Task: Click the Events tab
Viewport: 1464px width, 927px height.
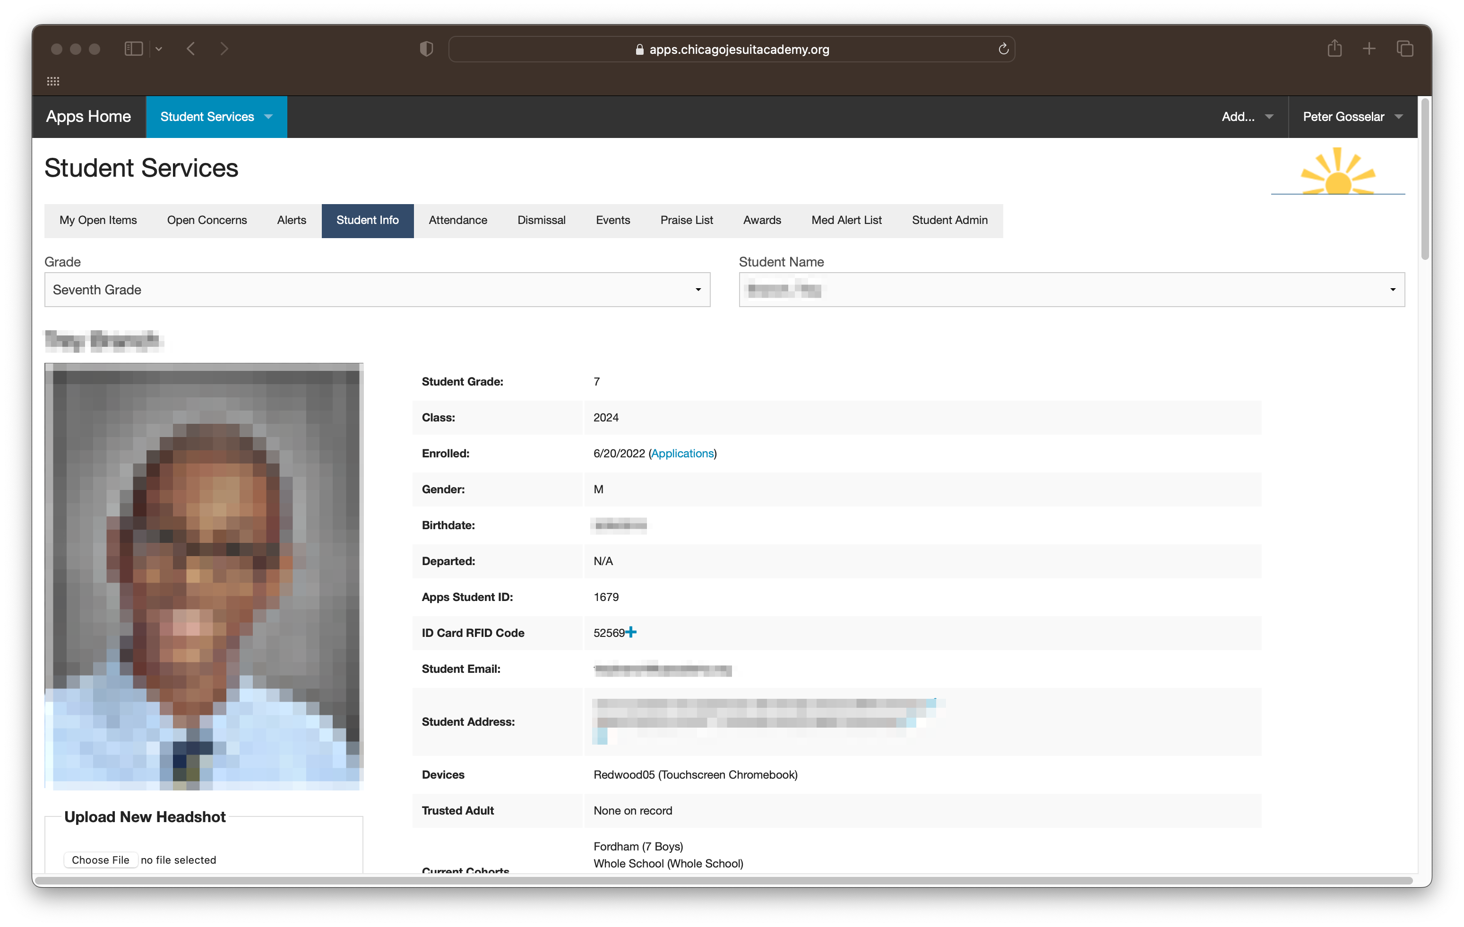Action: pos(611,221)
